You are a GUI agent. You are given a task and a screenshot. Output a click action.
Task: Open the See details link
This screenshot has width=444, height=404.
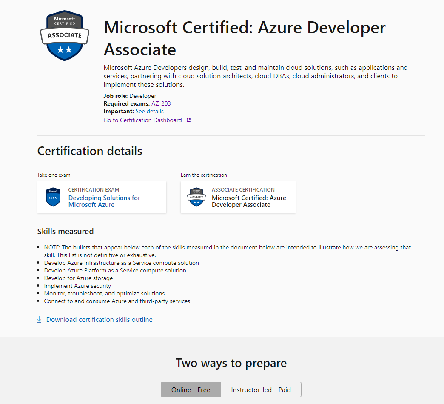150,111
